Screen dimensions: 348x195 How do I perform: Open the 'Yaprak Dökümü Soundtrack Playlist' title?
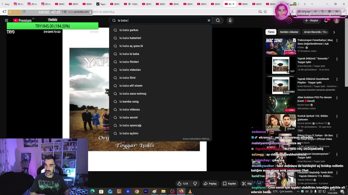point(313,81)
